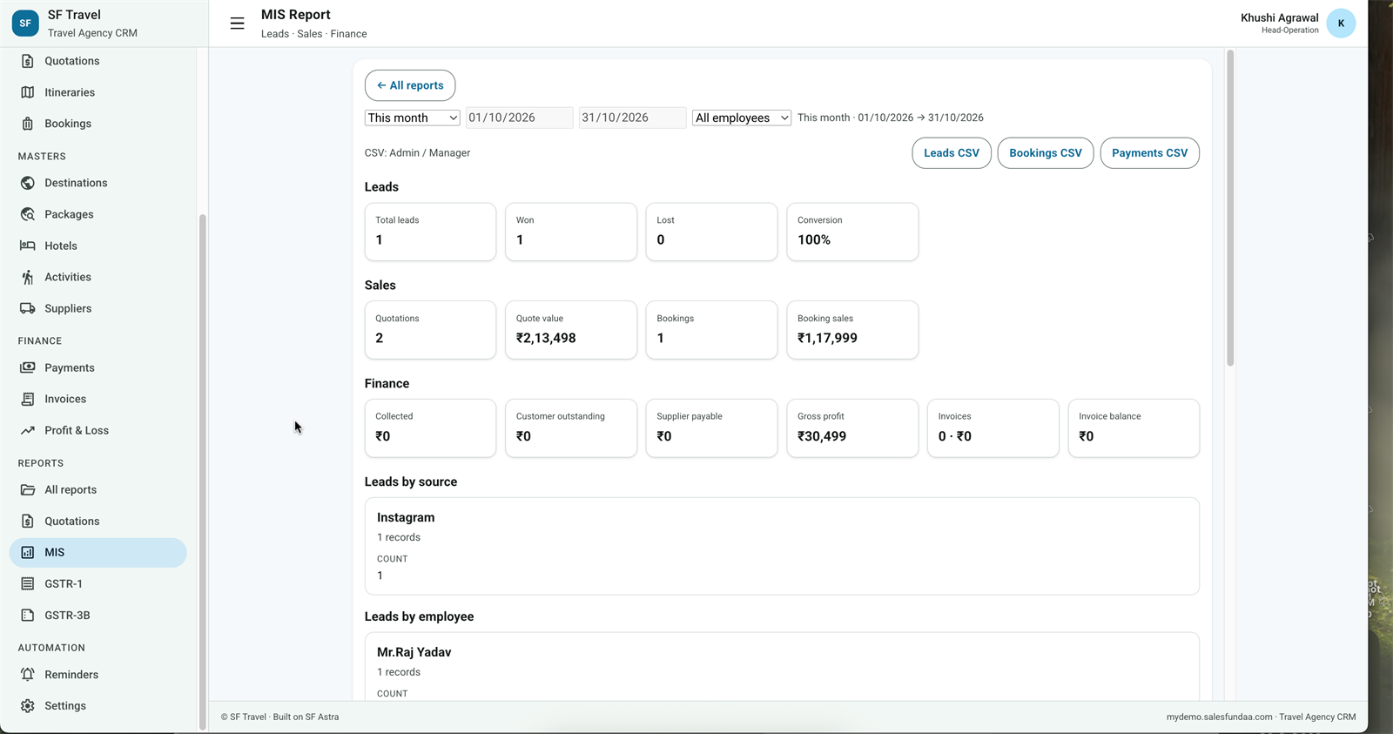
Task: Click the All reports back button
Action: pyautogui.click(x=410, y=85)
